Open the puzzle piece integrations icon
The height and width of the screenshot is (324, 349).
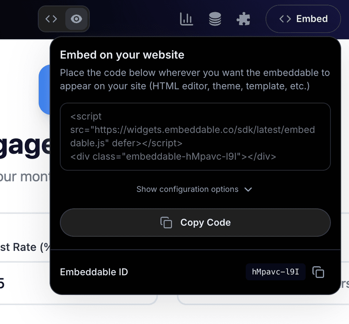(x=244, y=19)
